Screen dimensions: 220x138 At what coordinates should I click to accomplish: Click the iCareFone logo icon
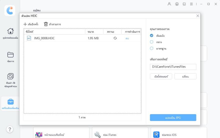coord(10,10)
